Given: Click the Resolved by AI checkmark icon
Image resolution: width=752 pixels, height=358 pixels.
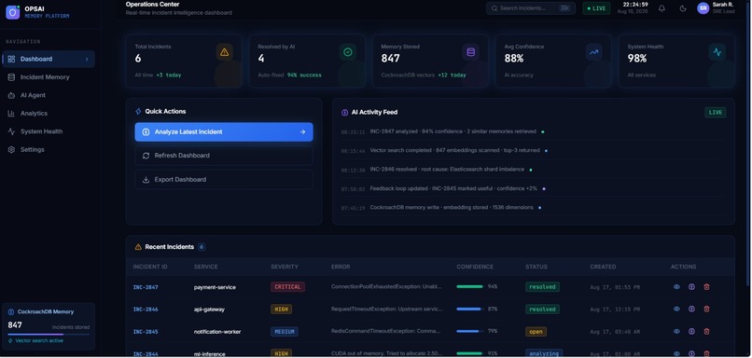Looking at the screenshot, I should (347, 52).
